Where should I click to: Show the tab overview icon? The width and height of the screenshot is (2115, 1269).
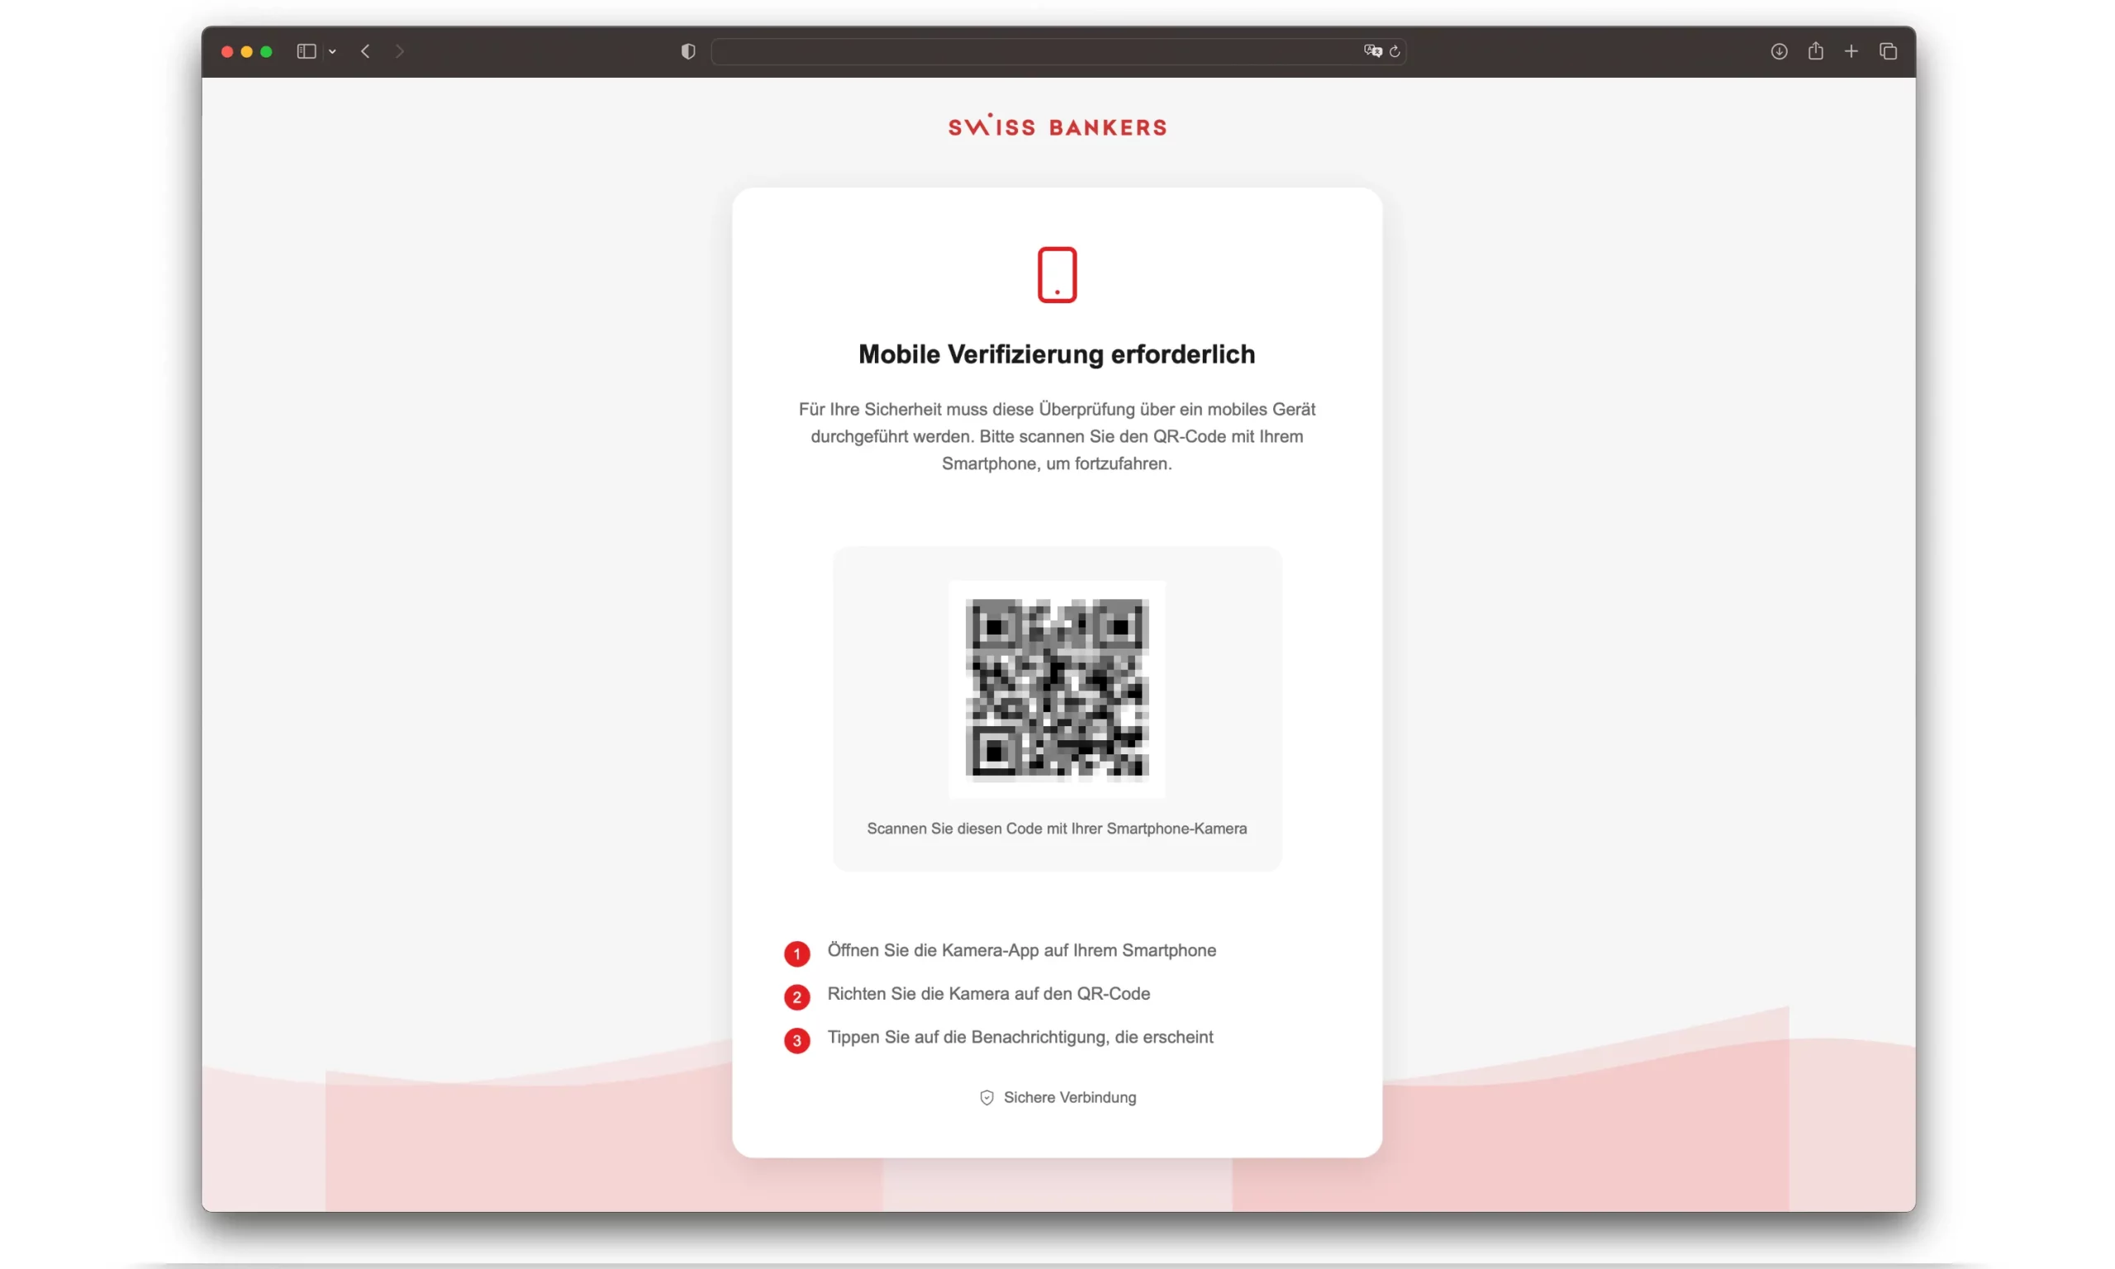pos(1889,51)
